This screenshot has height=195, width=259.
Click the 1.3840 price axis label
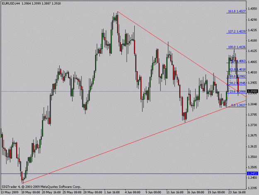252,104
